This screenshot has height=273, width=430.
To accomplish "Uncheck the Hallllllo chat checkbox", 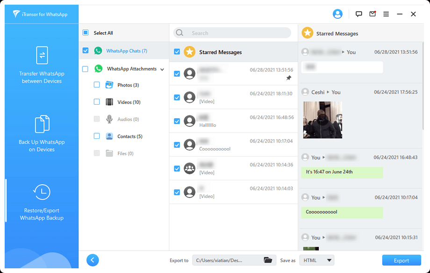I will (x=177, y=121).
